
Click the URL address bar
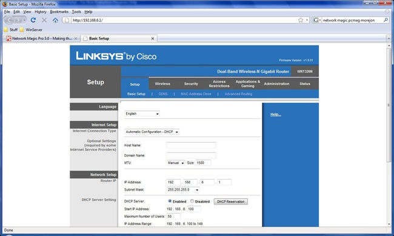click(185, 20)
